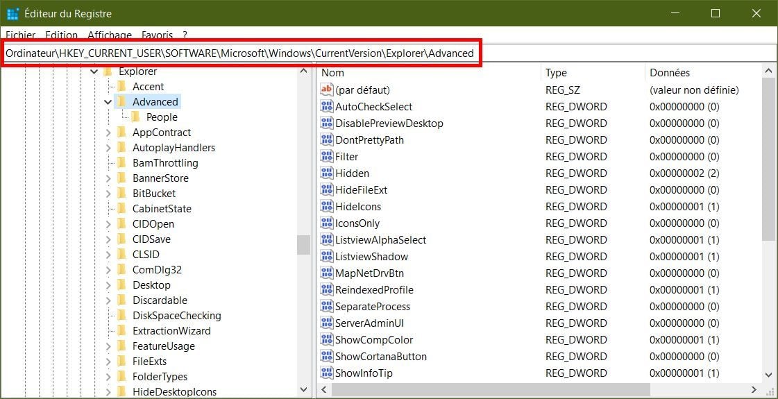The height and width of the screenshot is (399, 778).
Task: Click the CabinetState folder icon
Action: click(121, 208)
